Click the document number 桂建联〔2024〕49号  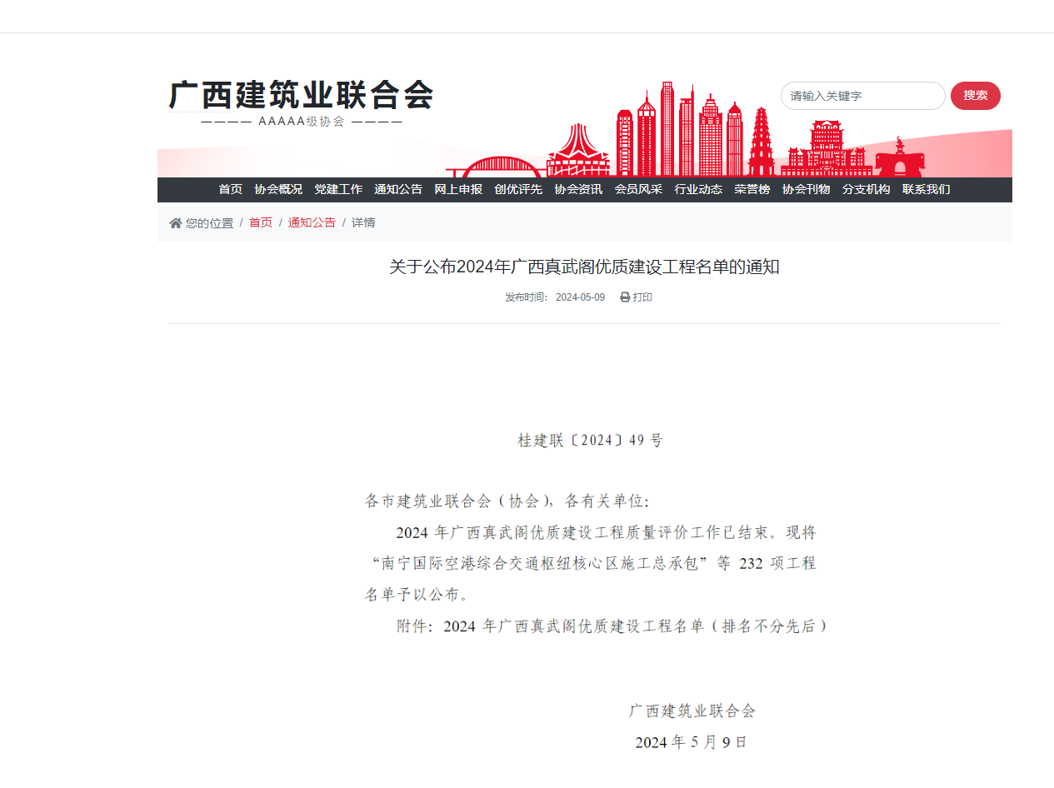click(x=590, y=441)
